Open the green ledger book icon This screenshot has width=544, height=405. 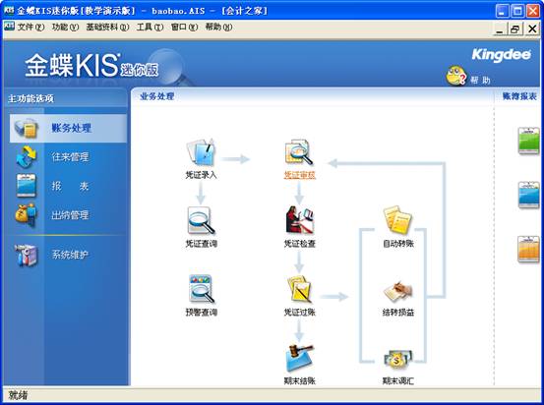[x=528, y=141]
